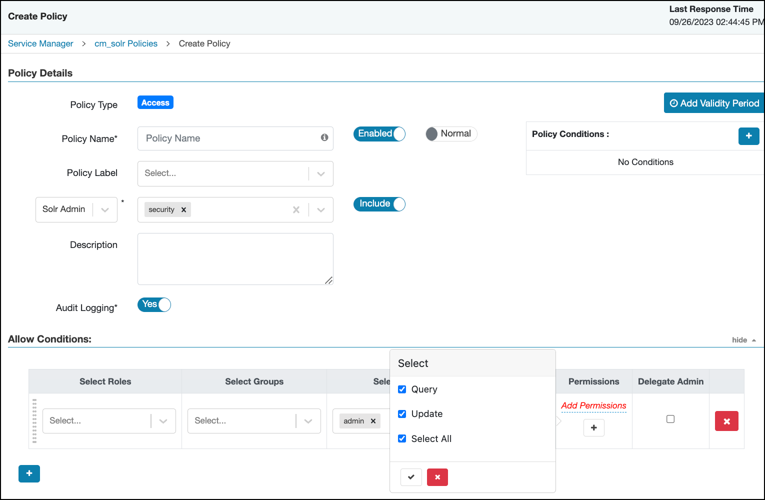The image size is (765, 500).
Task: Check the Query permission
Action: [x=402, y=389]
